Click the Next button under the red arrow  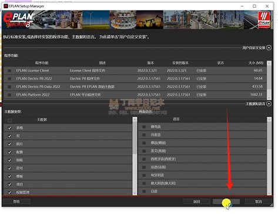click(x=226, y=202)
